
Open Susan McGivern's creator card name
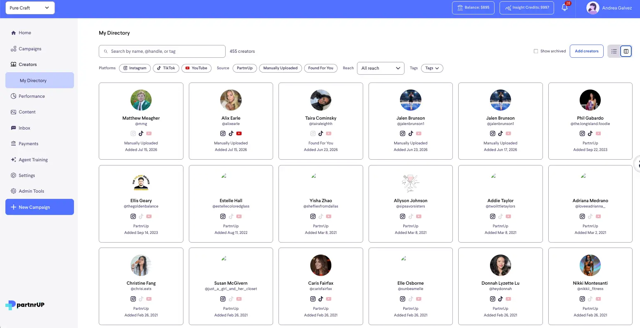pyautogui.click(x=231, y=283)
